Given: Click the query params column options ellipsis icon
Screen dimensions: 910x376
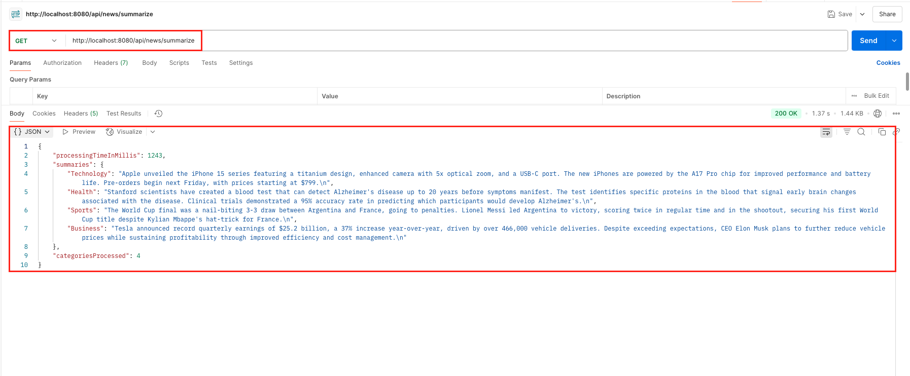Looking at the screenshot, I should click(x=854, y=96).
